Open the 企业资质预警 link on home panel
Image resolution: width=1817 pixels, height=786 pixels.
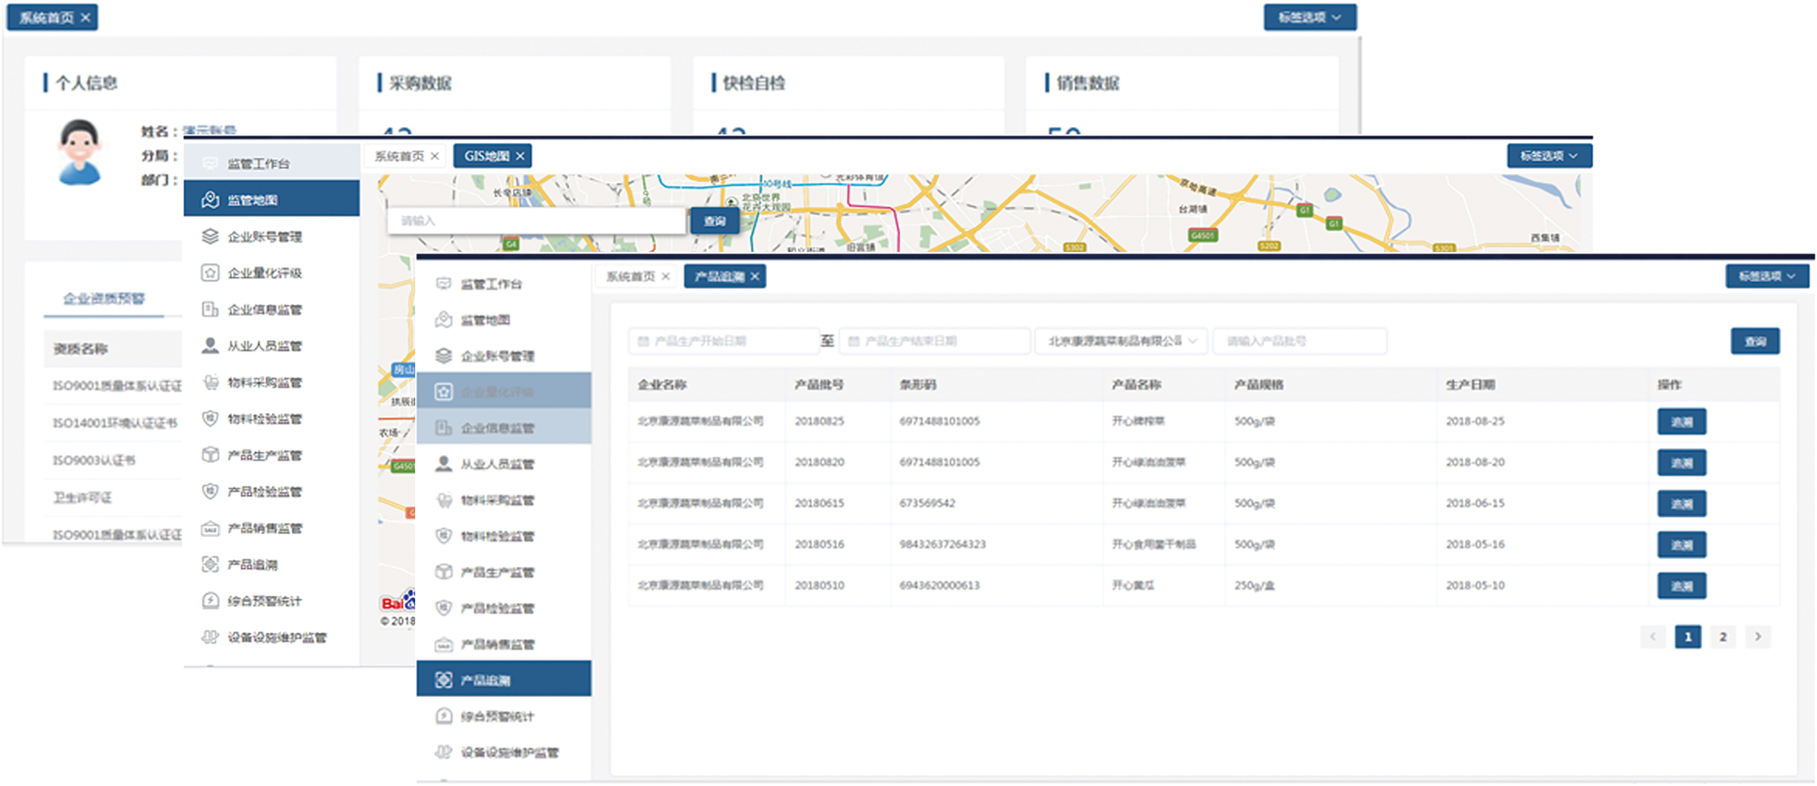(103, 299)
